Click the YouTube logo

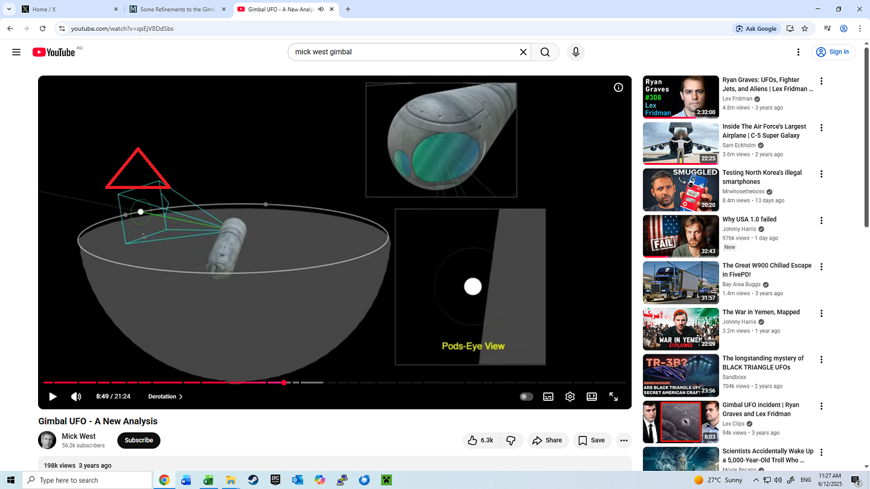54,52
